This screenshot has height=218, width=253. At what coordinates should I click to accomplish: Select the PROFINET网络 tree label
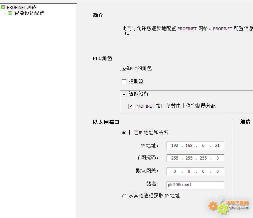coord(21,7)
